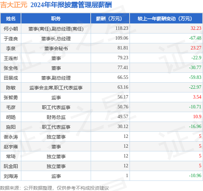Screen dimensions: 203x191
Task: Click salary value 30.12
Action: (x=123, y=126)
